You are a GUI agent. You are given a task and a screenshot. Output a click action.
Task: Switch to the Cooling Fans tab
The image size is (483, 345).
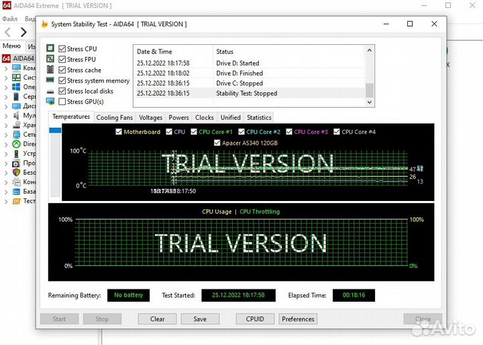tap(115, 118)
